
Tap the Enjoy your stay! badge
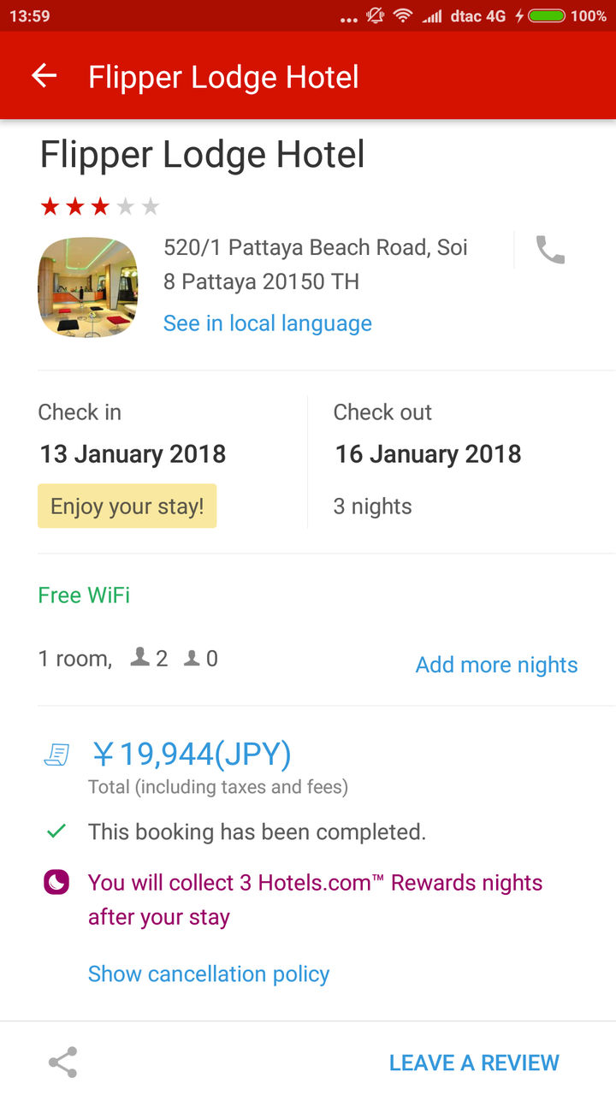tap(127, 506)
